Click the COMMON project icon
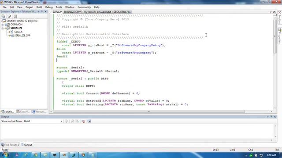 pos(7,25)
